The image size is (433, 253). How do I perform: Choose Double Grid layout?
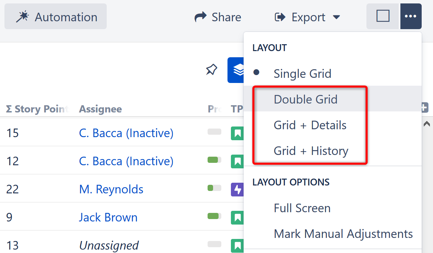click(x=305, y=99)
